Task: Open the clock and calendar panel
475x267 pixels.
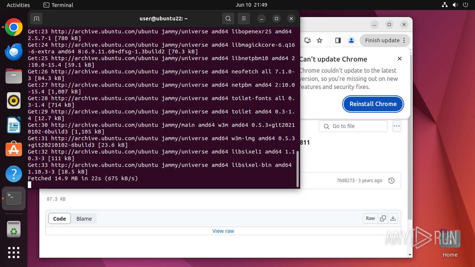Action: click(x=251, y=5)
